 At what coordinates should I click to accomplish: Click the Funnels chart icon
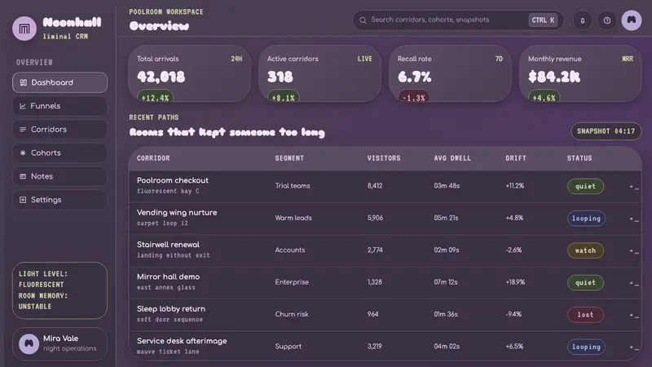tap(23, 106)
